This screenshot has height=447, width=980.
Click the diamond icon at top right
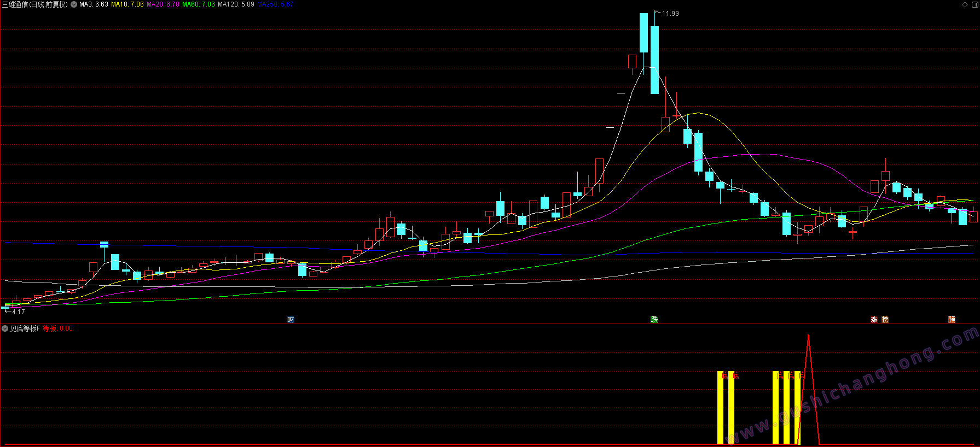965,4
